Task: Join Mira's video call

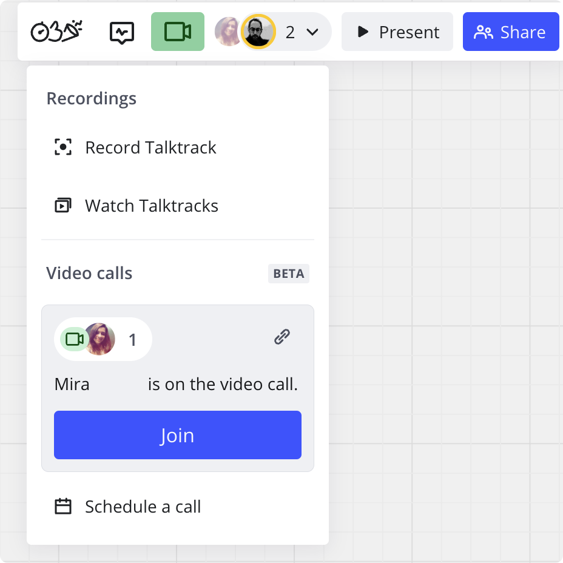Action: [x=177, y=434]
